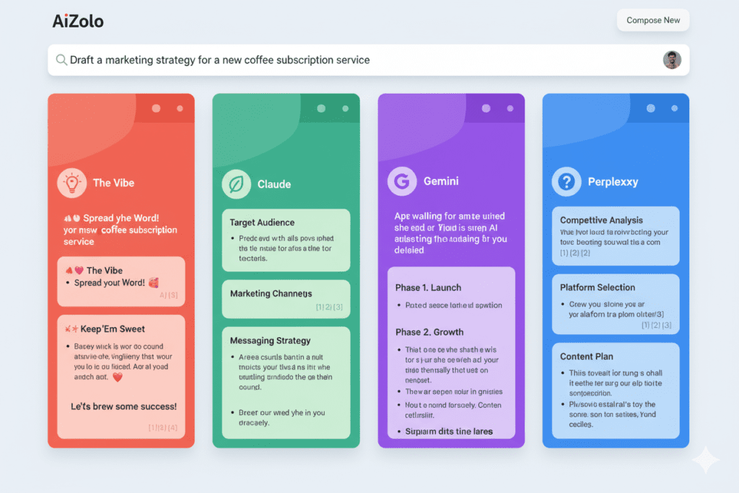Click into the prompt search field

click(361, 60)
